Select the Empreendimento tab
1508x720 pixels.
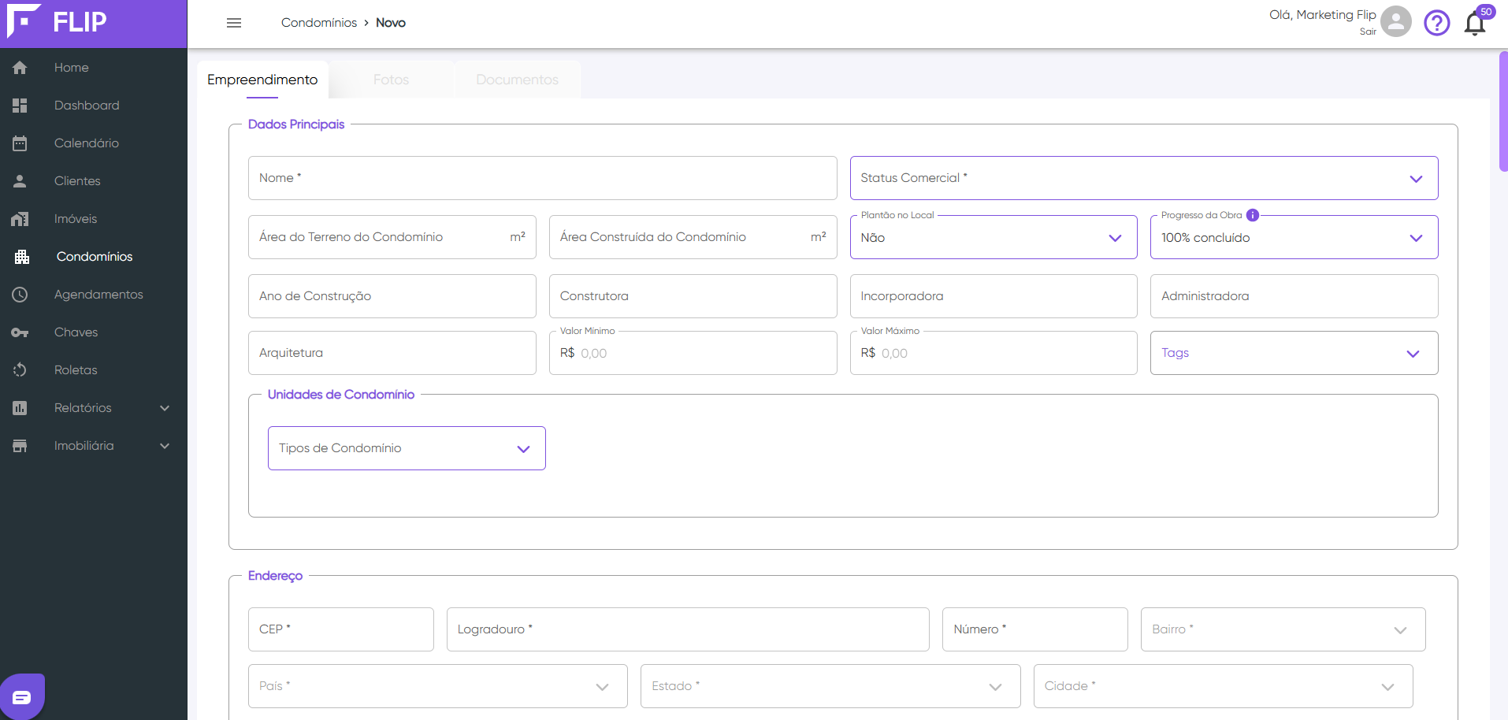coord(262,80)
